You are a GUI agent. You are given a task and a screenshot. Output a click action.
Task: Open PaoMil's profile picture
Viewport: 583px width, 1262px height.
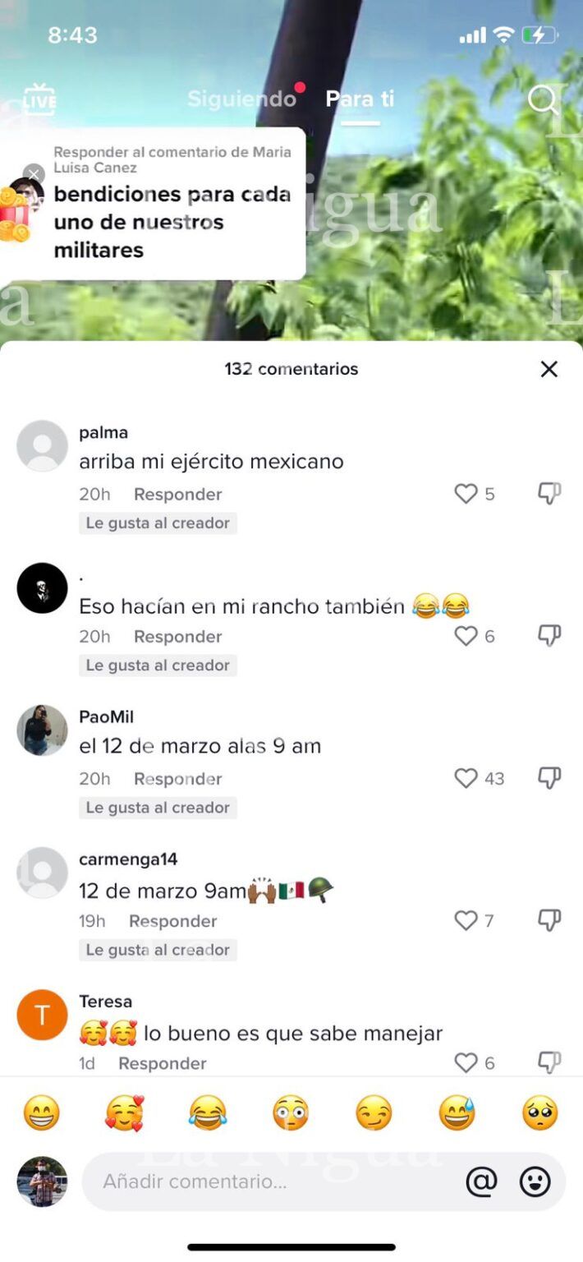(42, 730)
